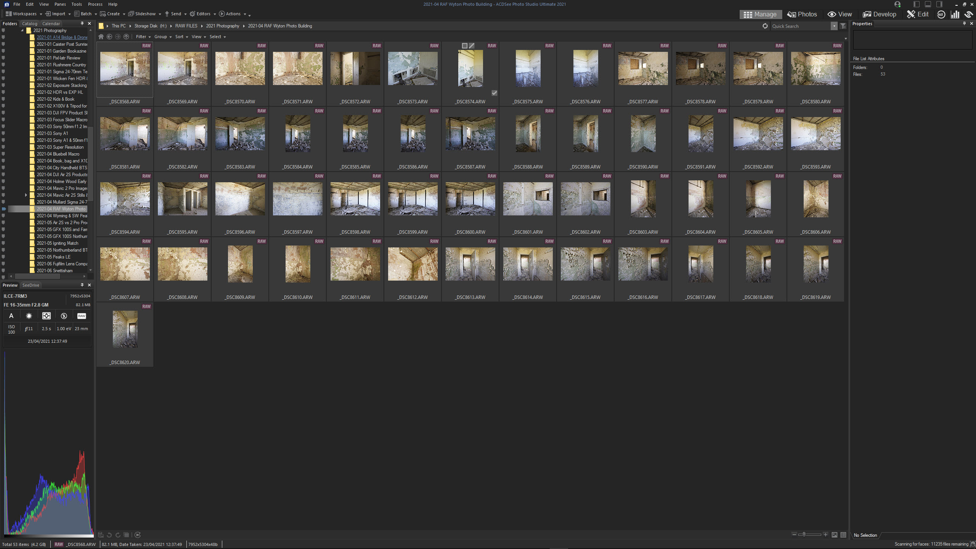The width and height of the screenshot is (976, 549).
Task: Click the Quick Search filter funnel icon
Action: click(x=843, y=26)
